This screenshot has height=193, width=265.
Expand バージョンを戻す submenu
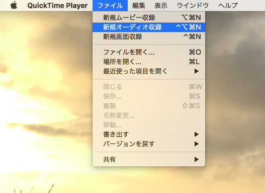pos(149,144)
